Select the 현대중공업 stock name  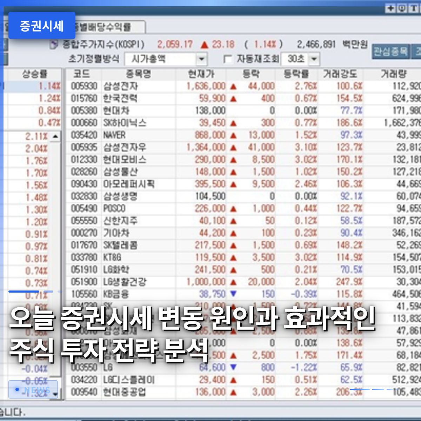125,392
